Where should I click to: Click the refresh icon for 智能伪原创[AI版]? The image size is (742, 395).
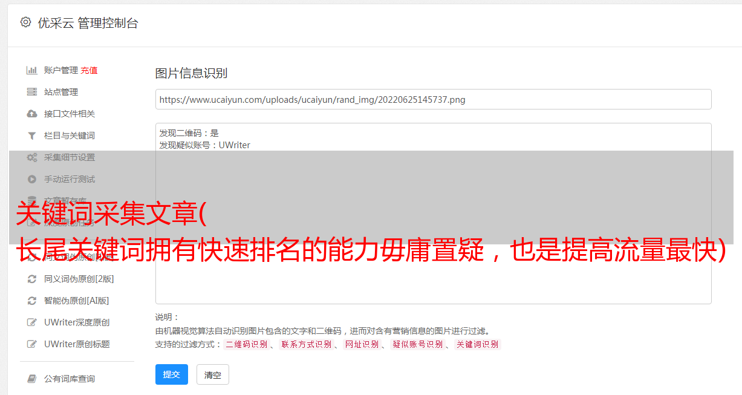[32, 301]
